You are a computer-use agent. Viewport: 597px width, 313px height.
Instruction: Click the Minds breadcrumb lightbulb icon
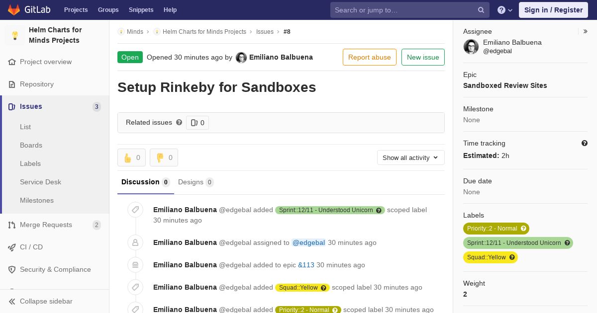pyautogui.click(x=121, y=32)
